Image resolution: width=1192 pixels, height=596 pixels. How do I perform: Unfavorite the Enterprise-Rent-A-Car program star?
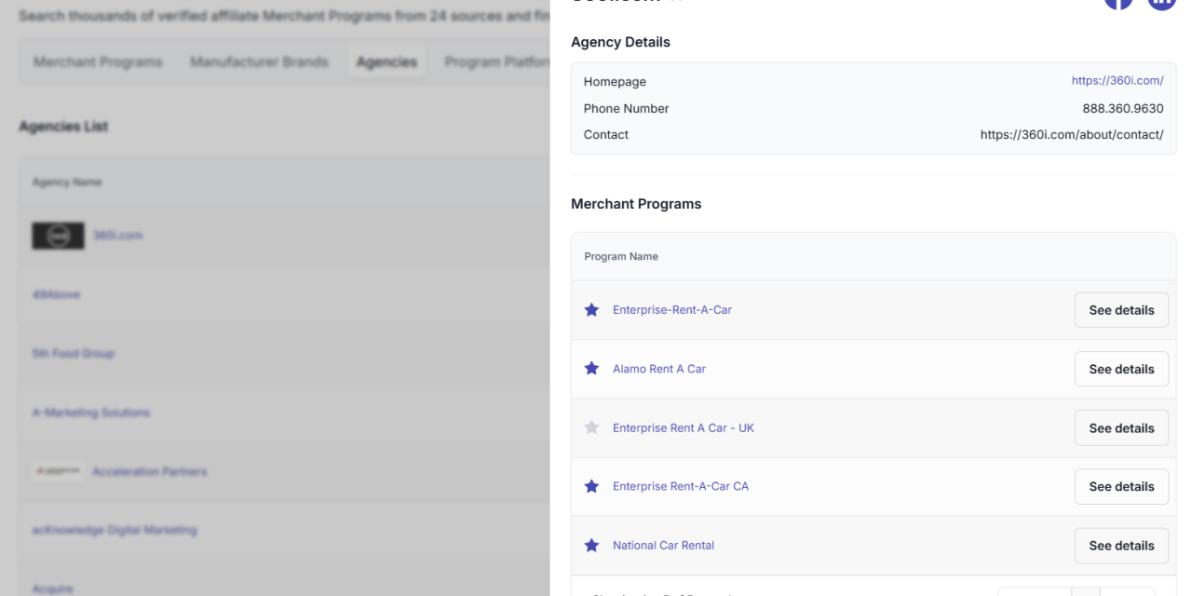pyautogui.click(x=591, y=309)
